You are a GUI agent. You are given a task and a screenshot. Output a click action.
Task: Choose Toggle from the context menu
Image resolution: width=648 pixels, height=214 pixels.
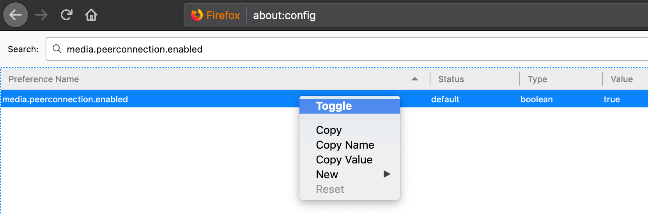click(x=334, y=106)
